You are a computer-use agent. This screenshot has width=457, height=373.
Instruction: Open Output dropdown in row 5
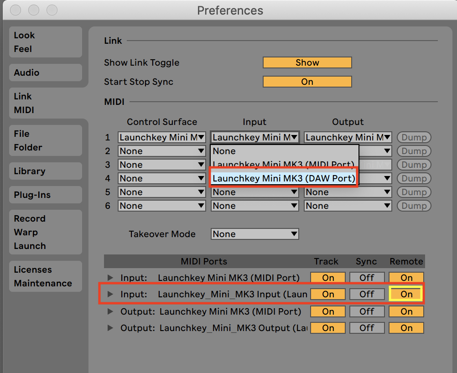click(348, 192)
